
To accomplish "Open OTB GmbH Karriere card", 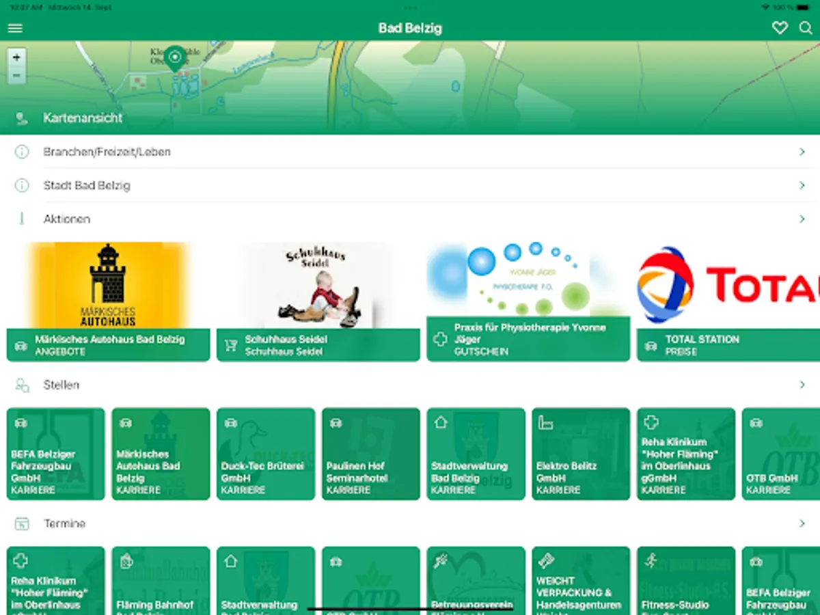I will pos(781,454).
